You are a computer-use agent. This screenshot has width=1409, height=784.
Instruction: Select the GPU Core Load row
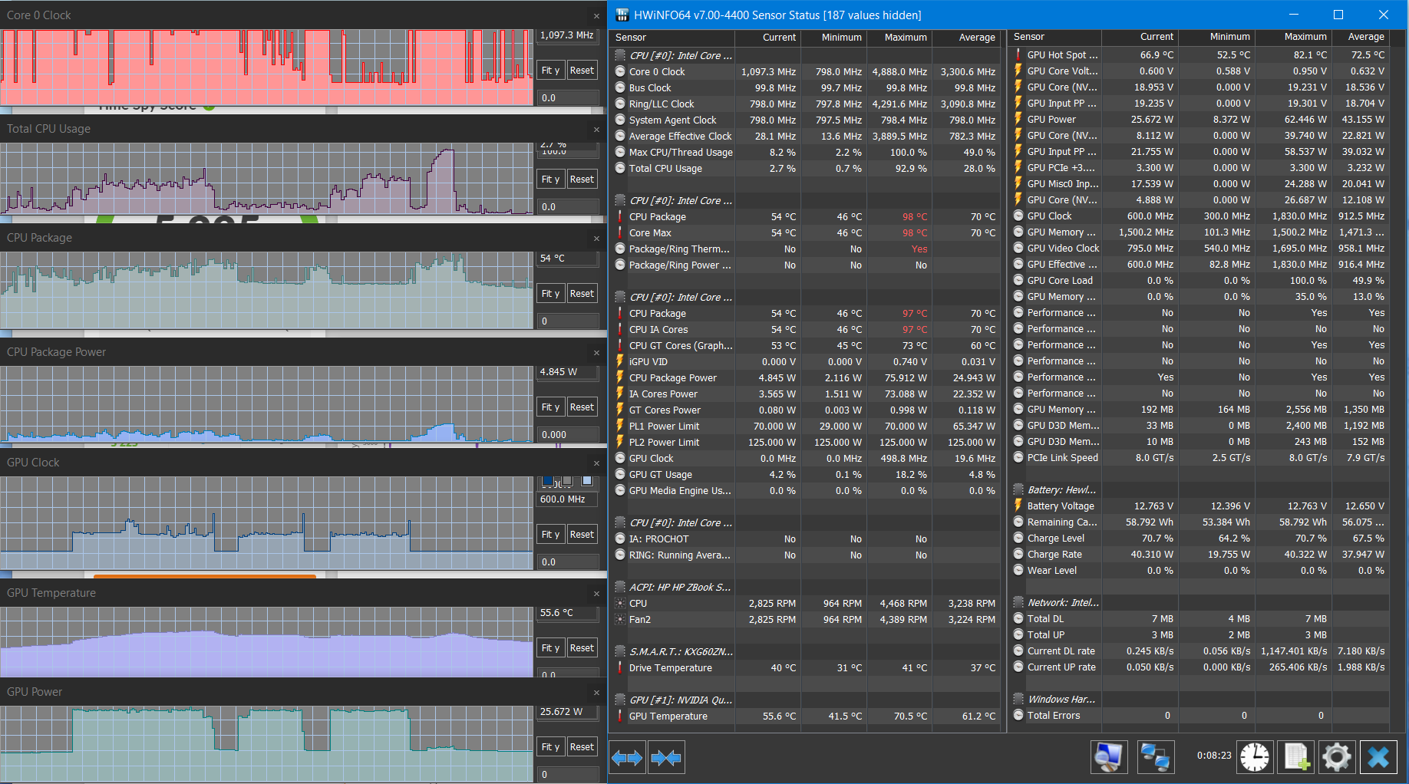tap(1199, 280)
